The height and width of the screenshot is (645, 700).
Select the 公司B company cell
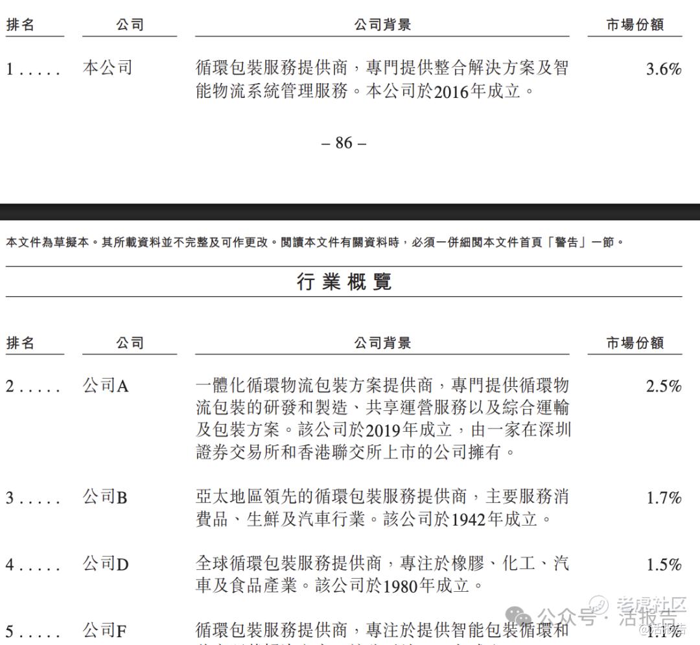105,497
